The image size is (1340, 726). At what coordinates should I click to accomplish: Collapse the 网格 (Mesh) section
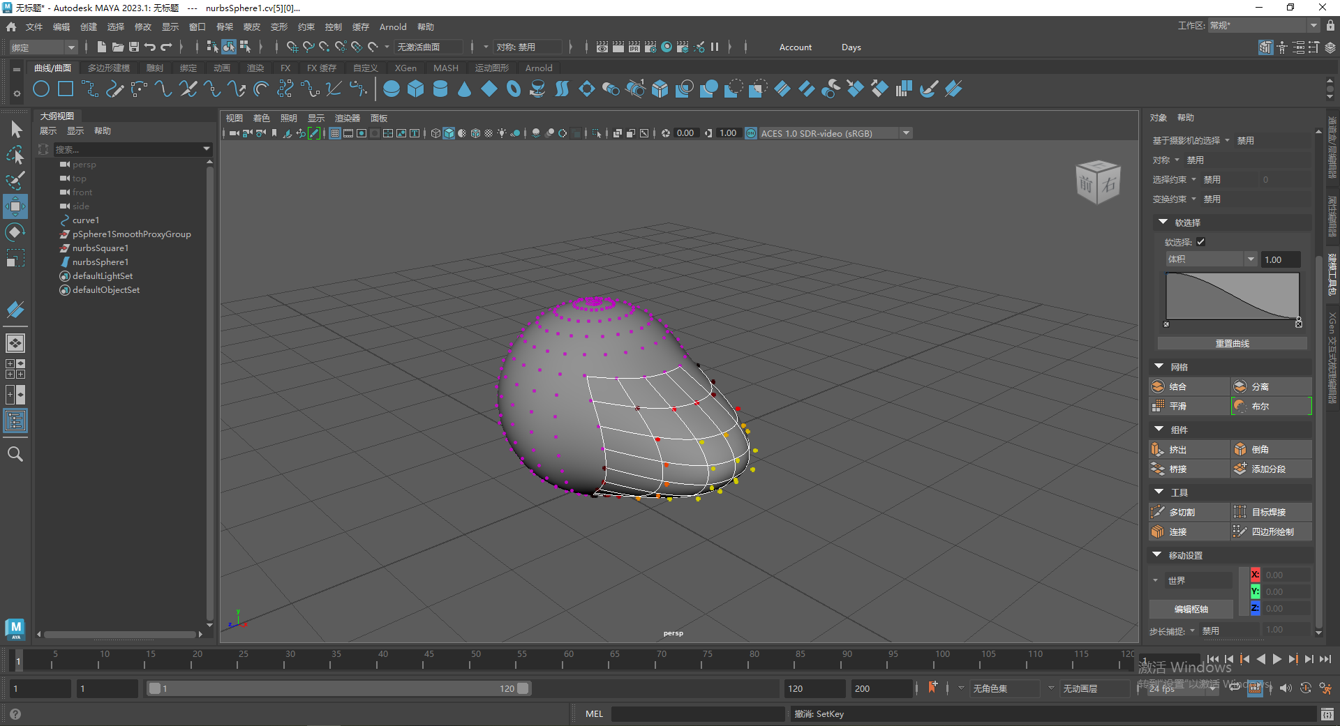pos(1160,367)
